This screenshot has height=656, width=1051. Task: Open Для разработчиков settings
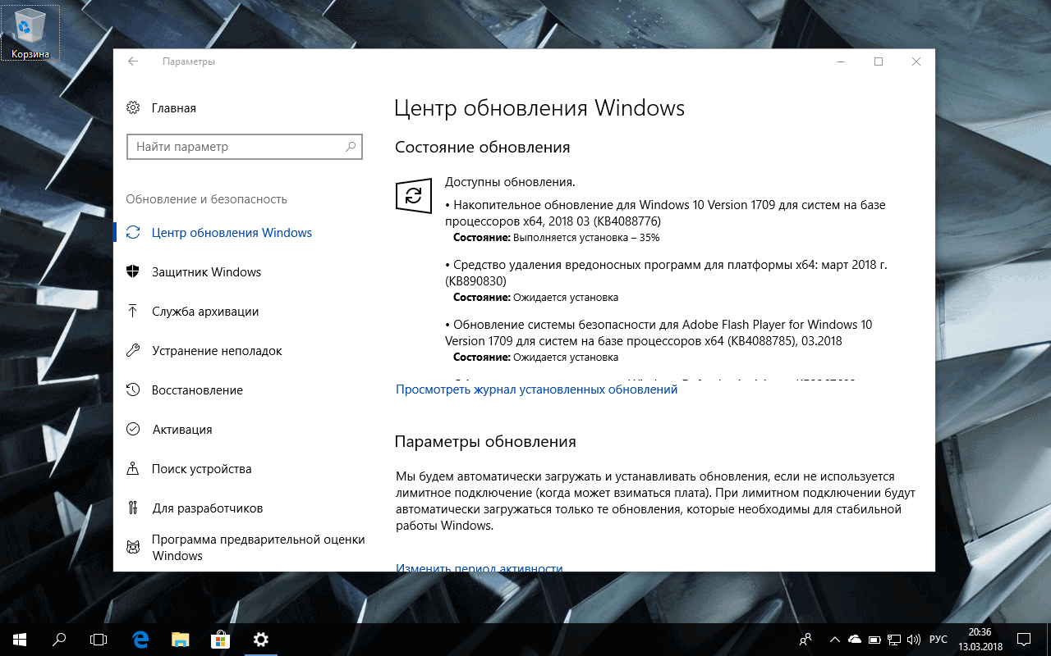click(x=206, y=508)
